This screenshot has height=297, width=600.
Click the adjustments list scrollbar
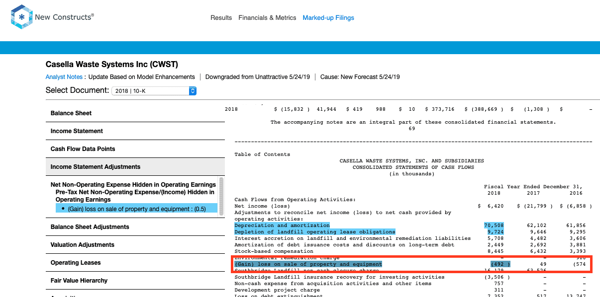coord(221,196)
